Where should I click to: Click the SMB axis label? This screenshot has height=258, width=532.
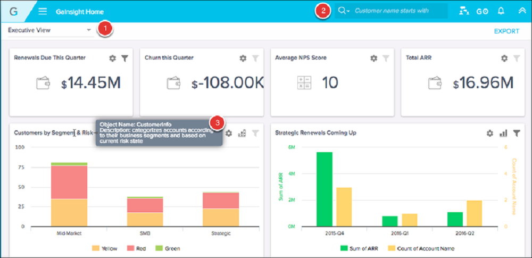[x=145, y=234]
